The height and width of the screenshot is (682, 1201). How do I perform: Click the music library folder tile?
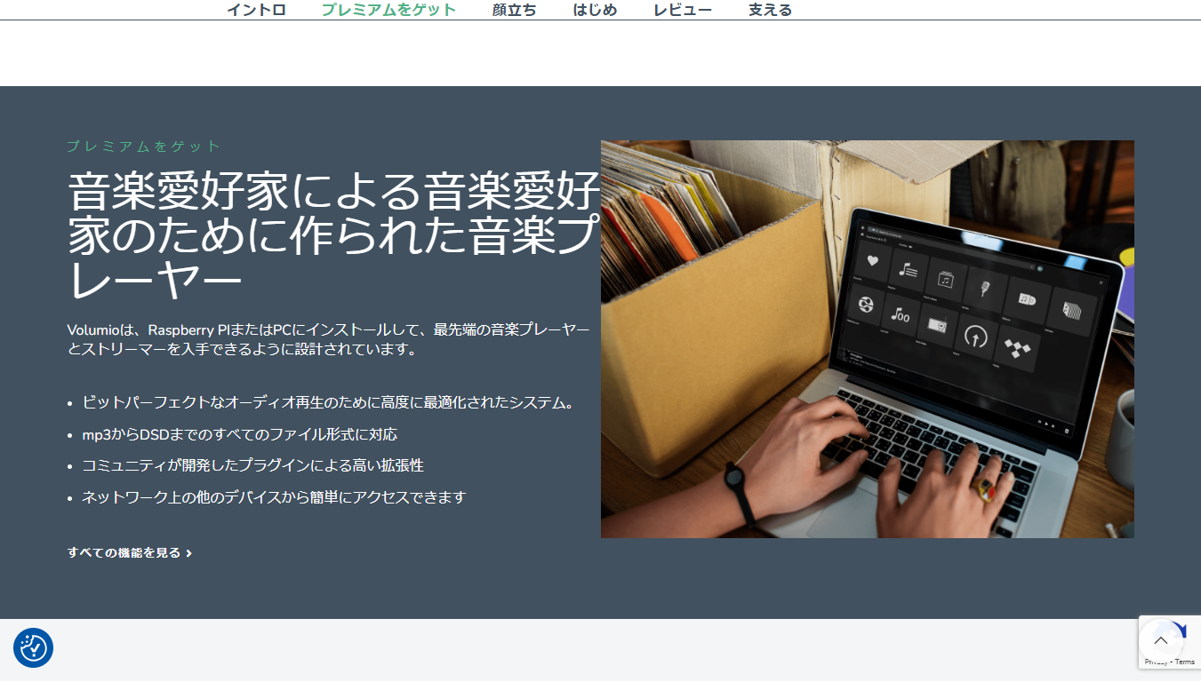(946, 279)
